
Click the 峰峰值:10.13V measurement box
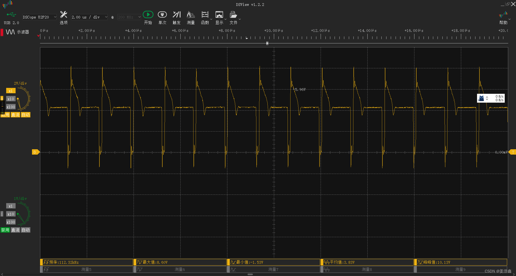coord(461,262)
